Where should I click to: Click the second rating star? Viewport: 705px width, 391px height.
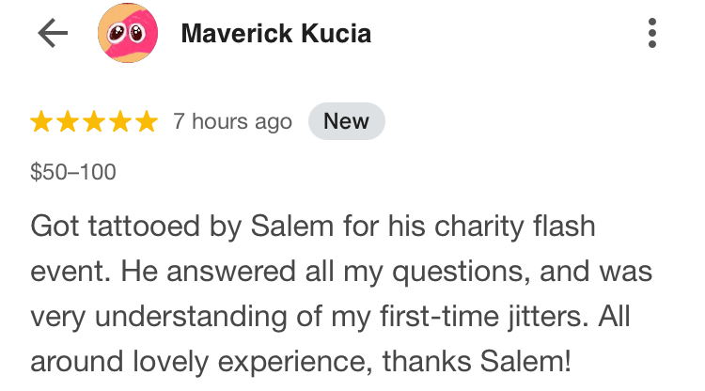pos(68,121)
